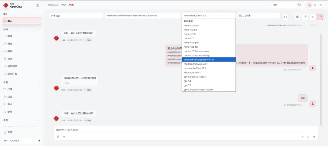The image size is (328, 146).
Task: Open 梦境 dreams in sidebar
Action: click(22, 112)
